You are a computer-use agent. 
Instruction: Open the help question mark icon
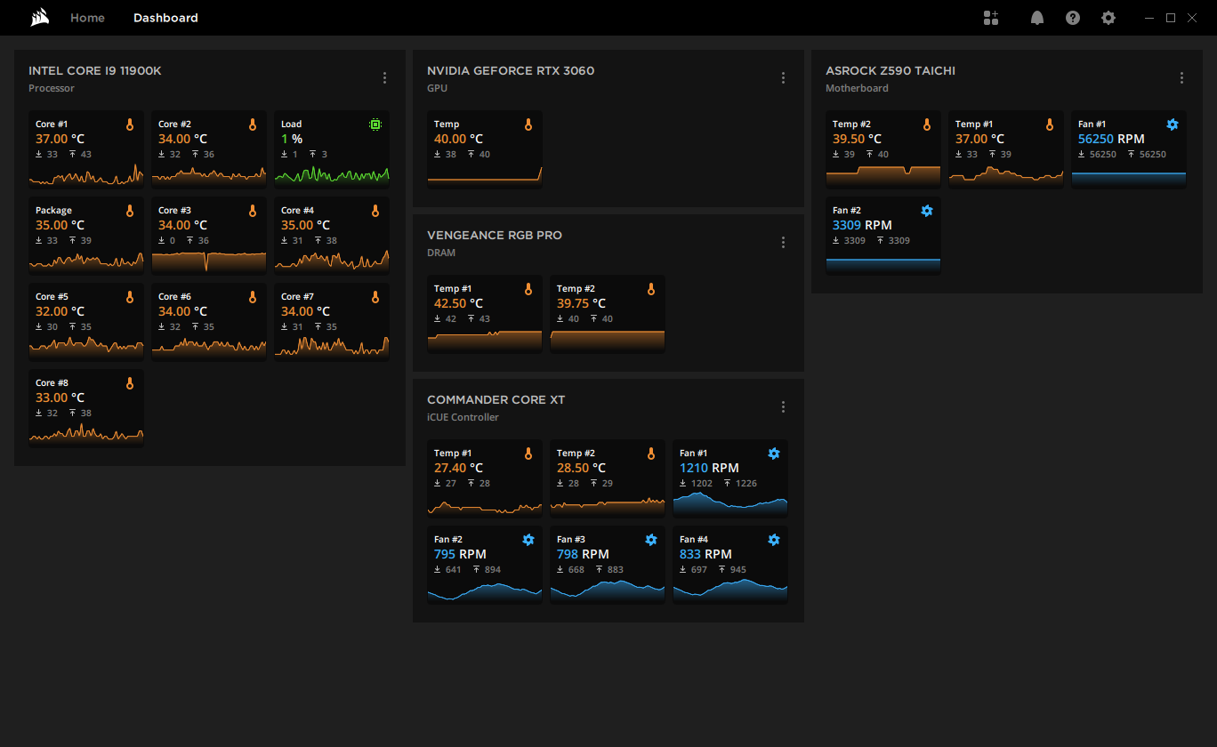pyautogui.click(x=1073, y=18)
